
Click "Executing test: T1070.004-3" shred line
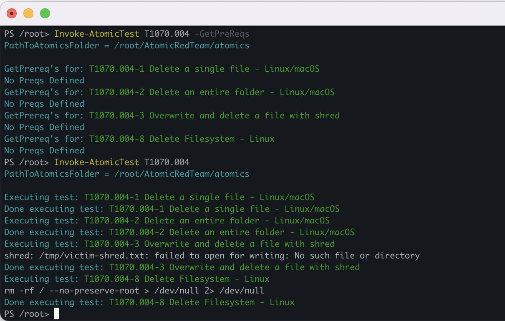tap(169, 243)
